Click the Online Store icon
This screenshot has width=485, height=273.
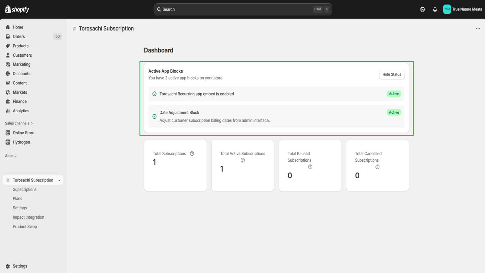point(8,133)
